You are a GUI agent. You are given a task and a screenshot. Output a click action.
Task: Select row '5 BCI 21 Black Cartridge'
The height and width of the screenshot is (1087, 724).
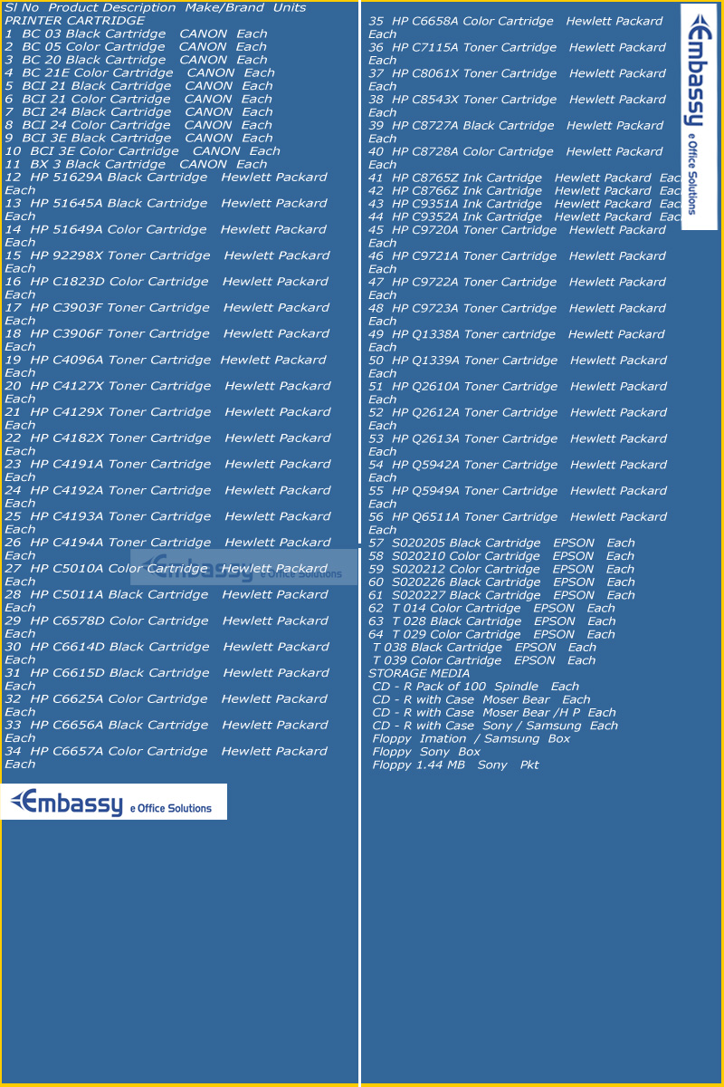click(138, 86)
